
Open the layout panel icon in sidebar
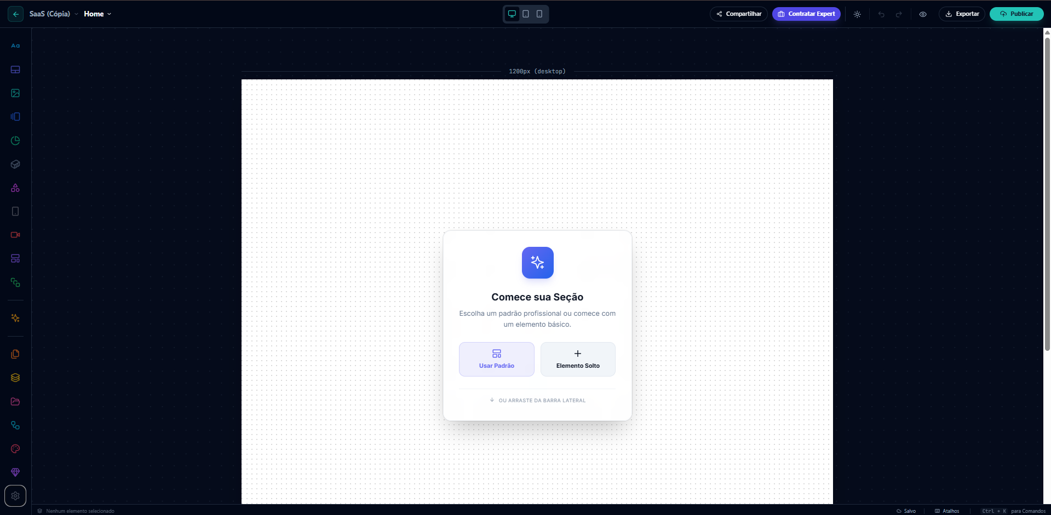15,70
